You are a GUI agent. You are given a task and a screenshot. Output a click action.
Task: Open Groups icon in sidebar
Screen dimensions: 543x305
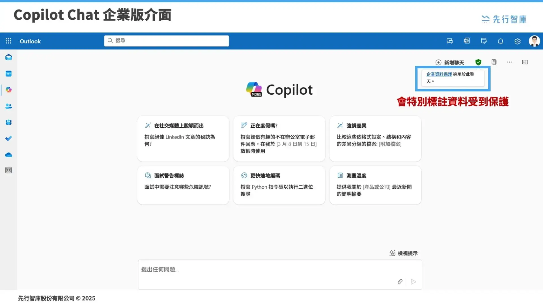(x=8, y=122)
